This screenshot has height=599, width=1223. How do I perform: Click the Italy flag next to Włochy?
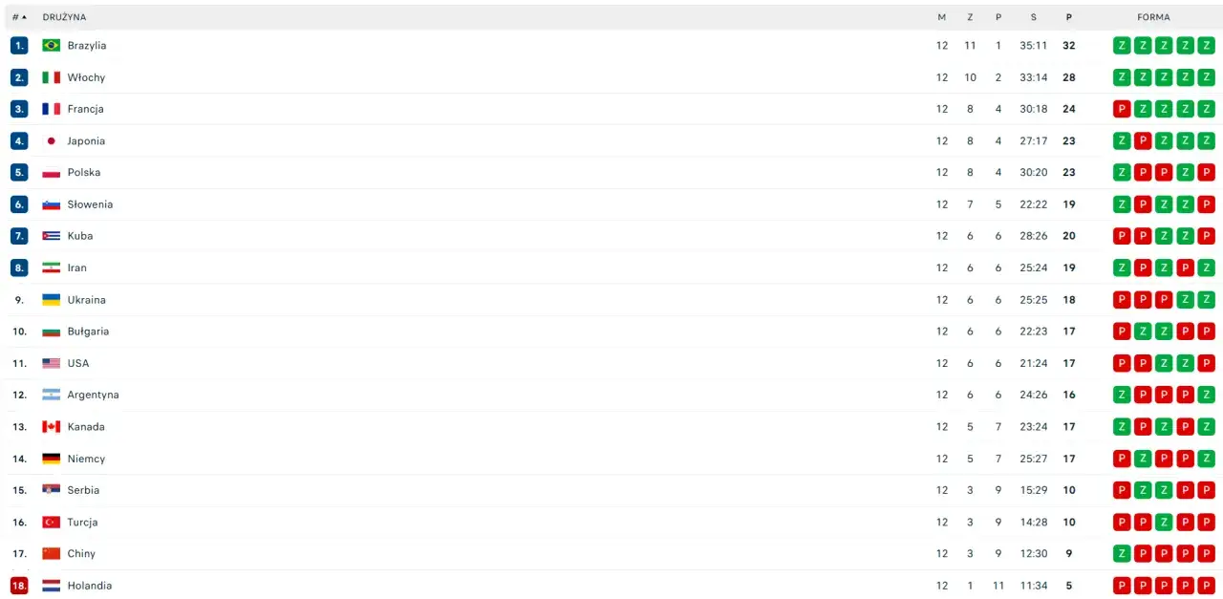(x=51, y=77)
